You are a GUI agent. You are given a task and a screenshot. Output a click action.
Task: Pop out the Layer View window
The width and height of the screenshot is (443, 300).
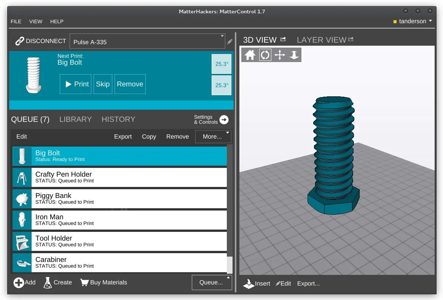351,39
